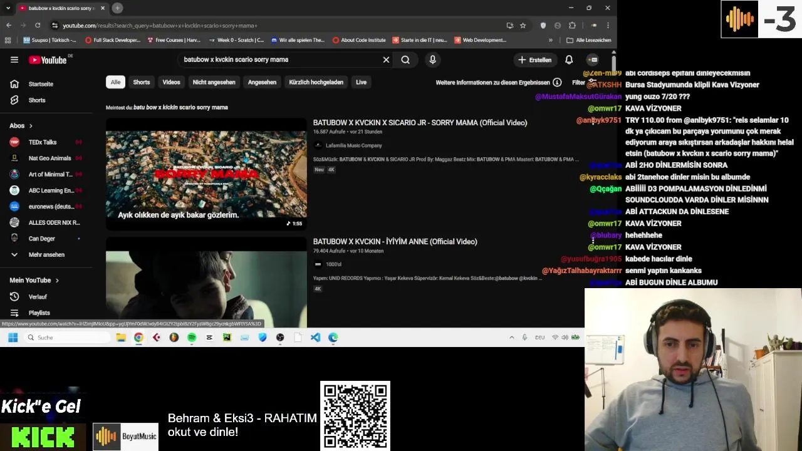Open the account avatar menu
This screenshot has width=802, height=451.
point(593,60)
